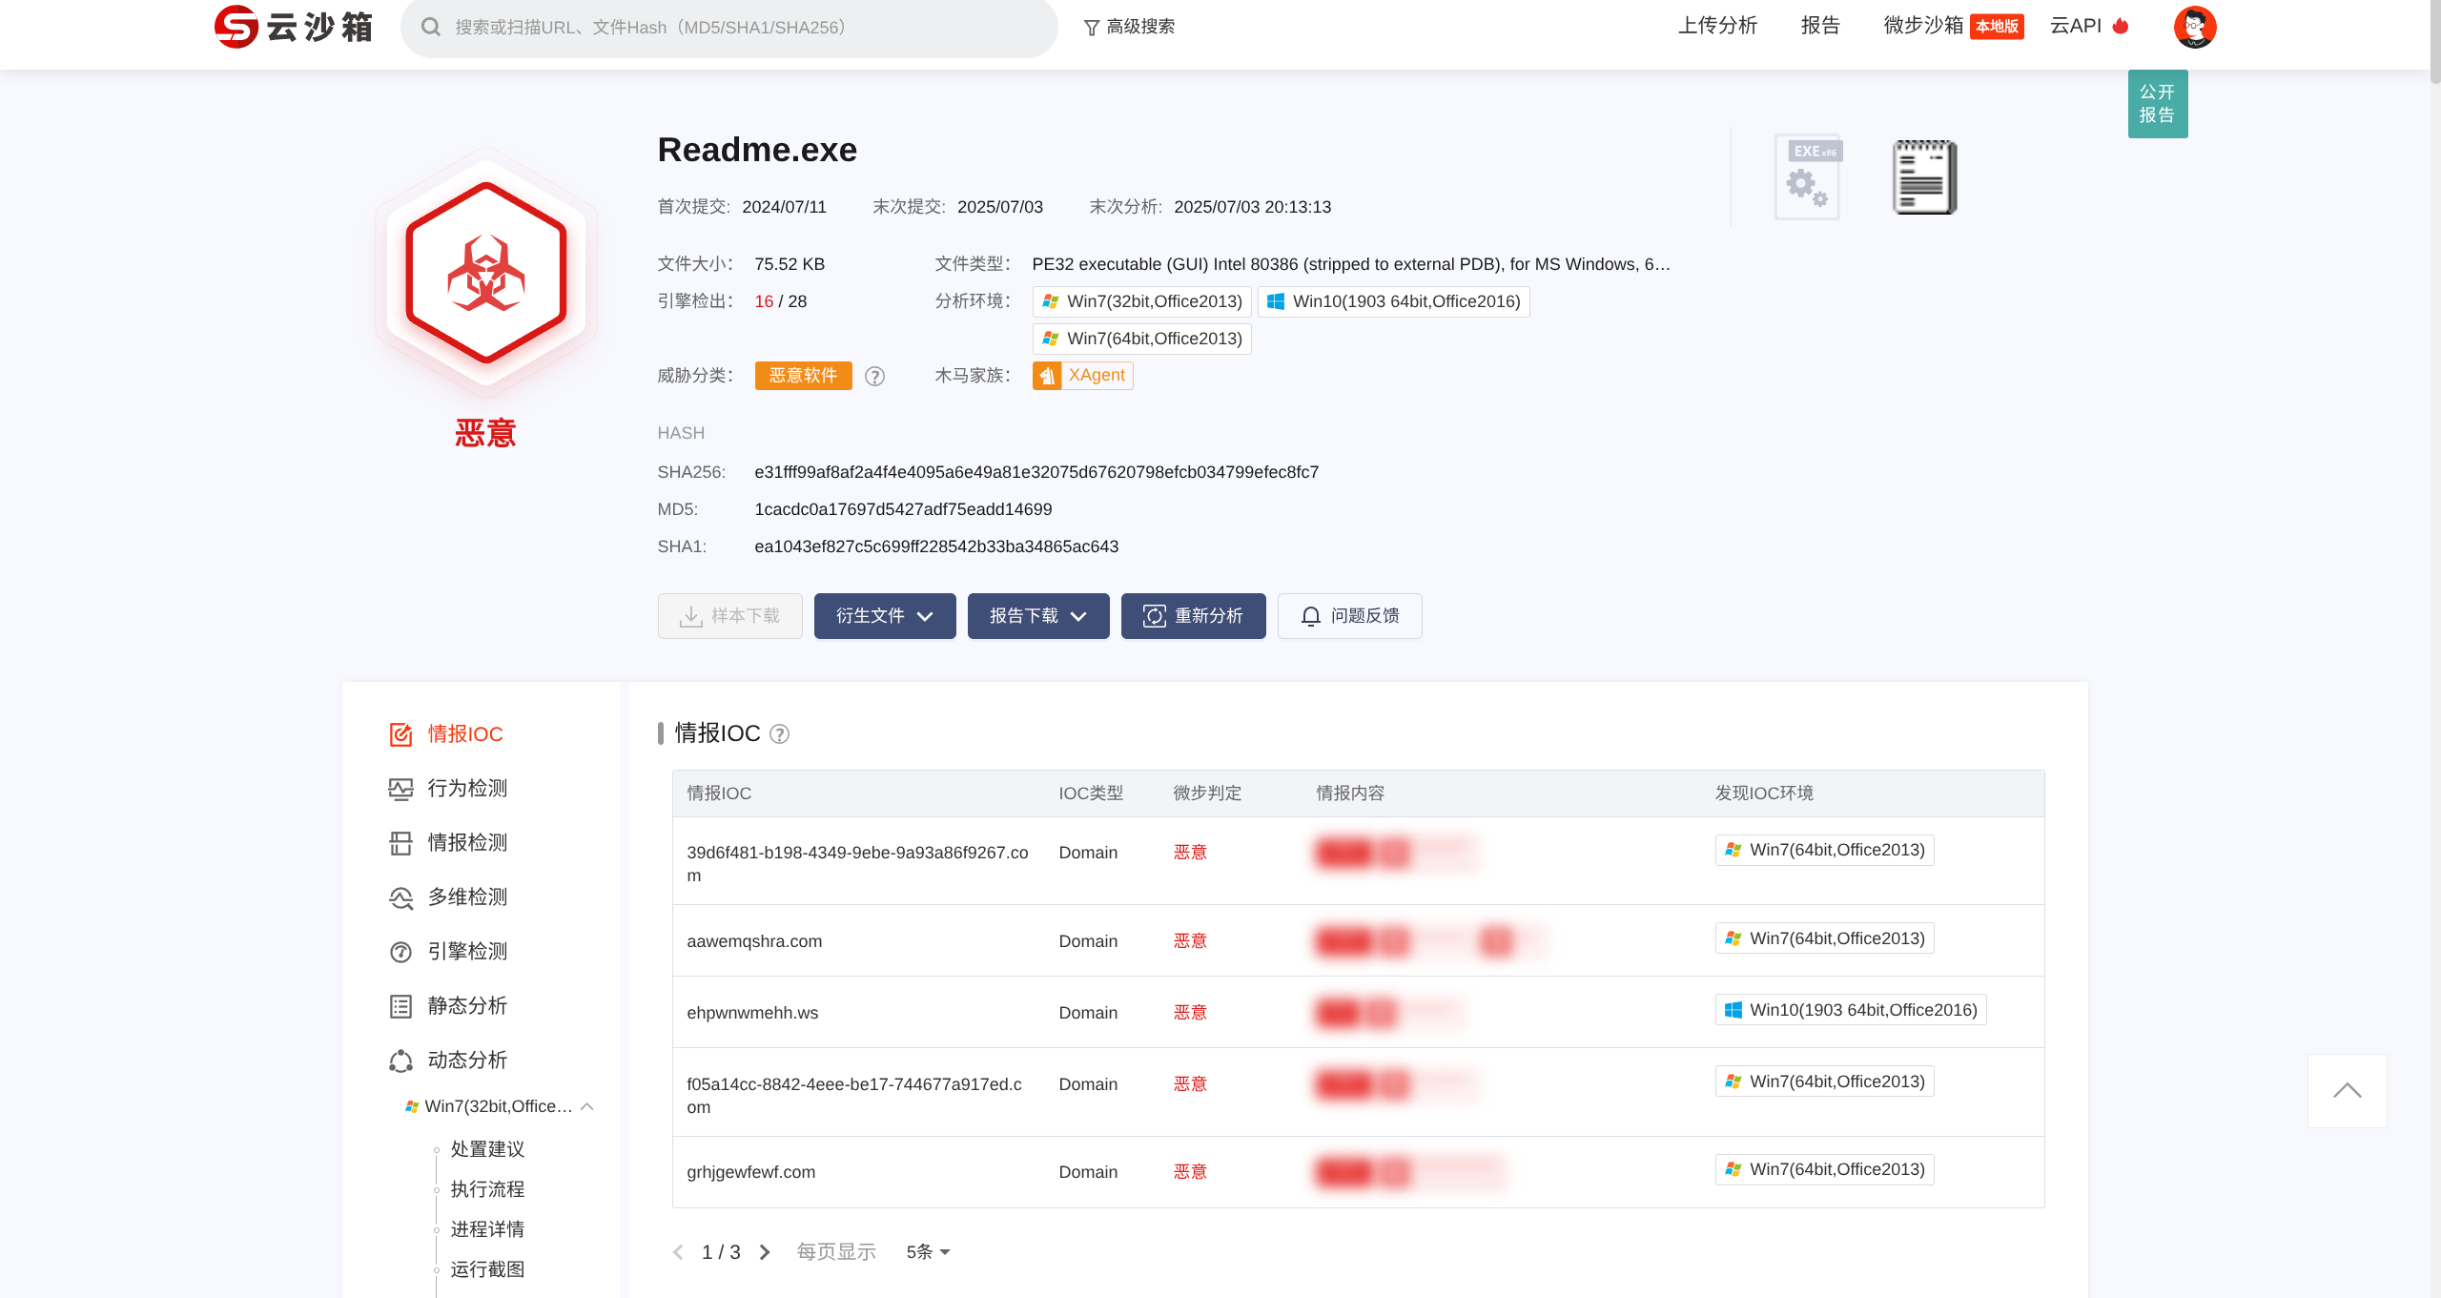Click the 公开报告 green tag
2441x1298 pixels.
2157,104
